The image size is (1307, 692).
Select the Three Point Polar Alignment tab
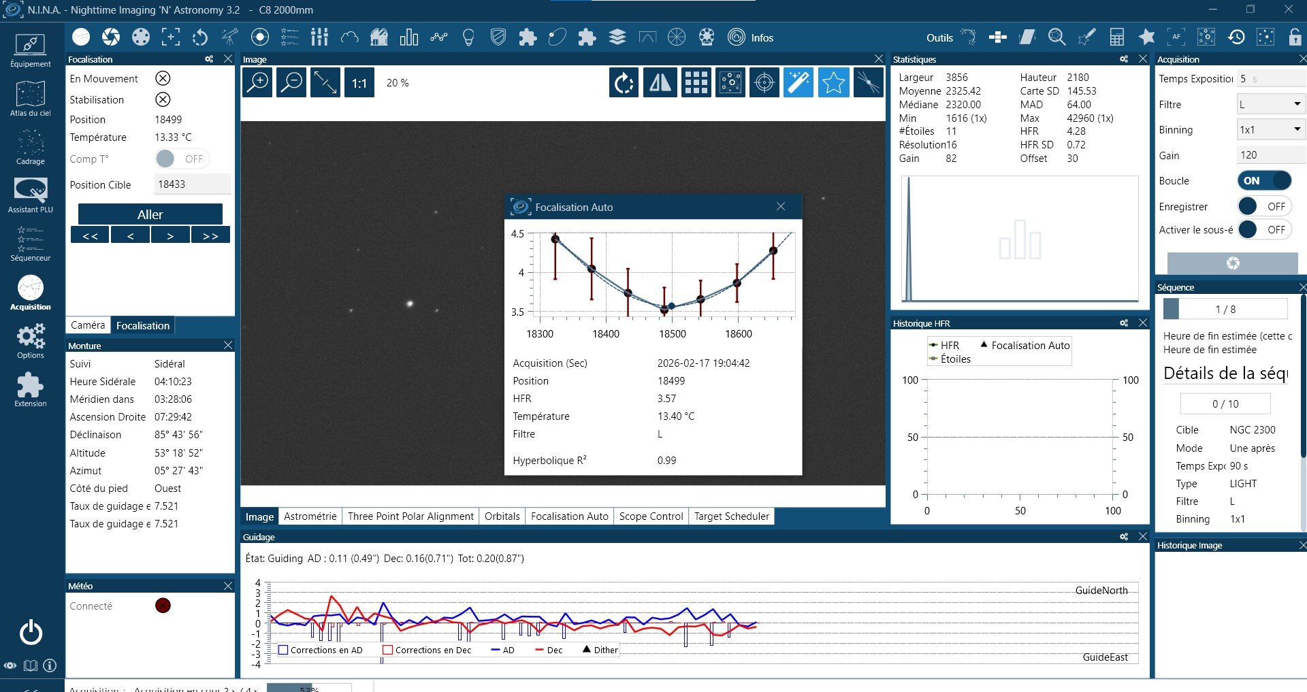coord(410,516)
